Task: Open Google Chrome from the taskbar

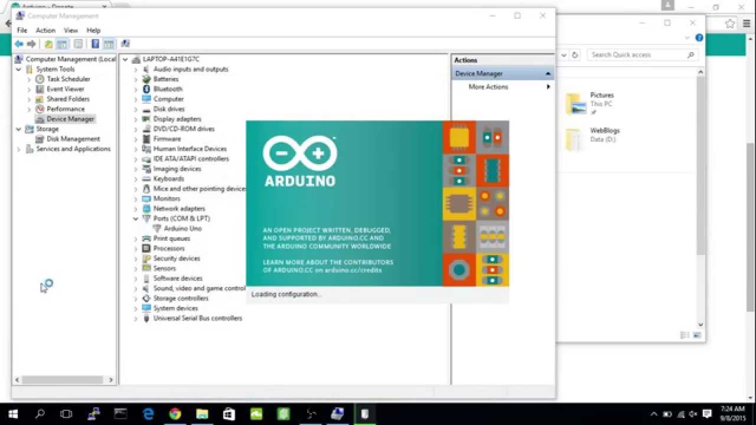Action: (x=175, y=414)
